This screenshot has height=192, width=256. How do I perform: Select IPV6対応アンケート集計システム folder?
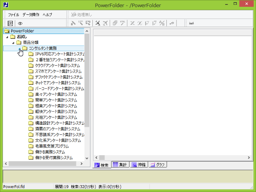(60, 54)
